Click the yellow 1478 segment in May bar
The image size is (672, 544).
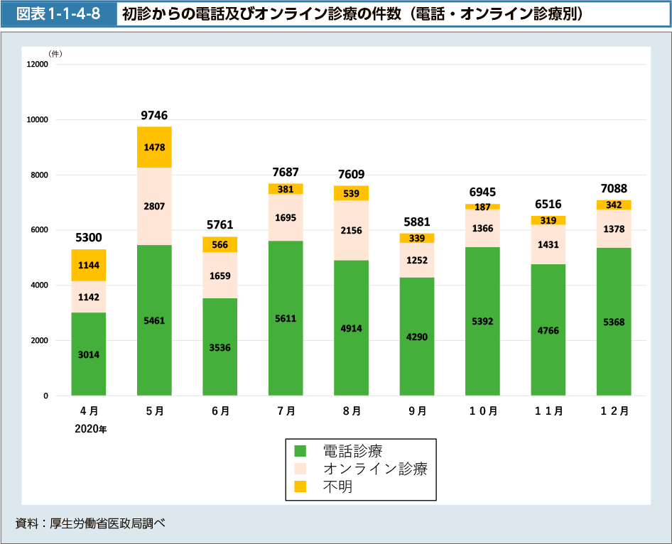click(154, 147)
